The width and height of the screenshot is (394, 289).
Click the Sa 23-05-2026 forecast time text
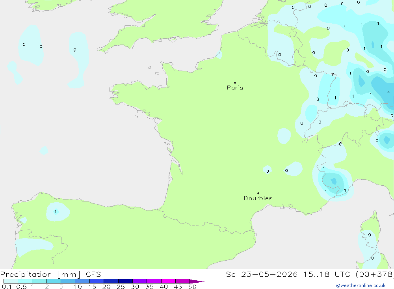coord(262,274)
